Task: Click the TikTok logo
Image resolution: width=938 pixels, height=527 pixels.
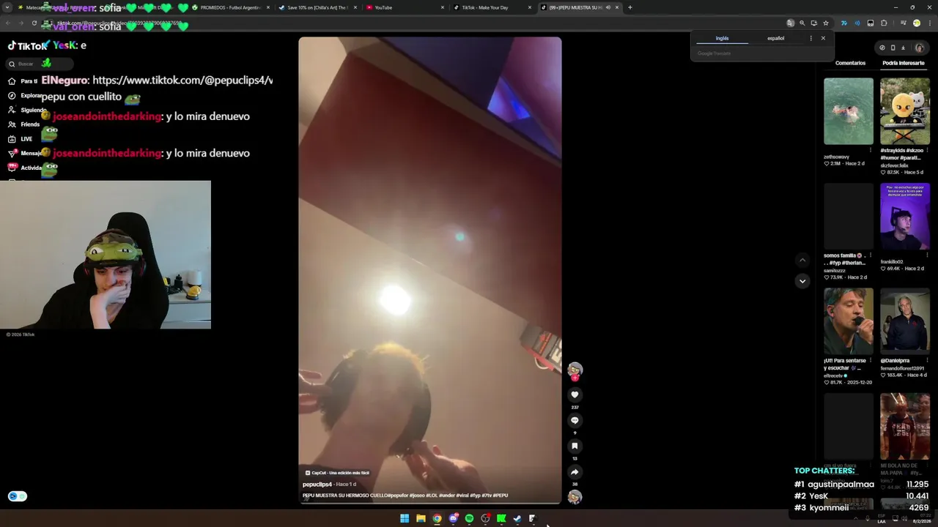Action: [28, 45]
